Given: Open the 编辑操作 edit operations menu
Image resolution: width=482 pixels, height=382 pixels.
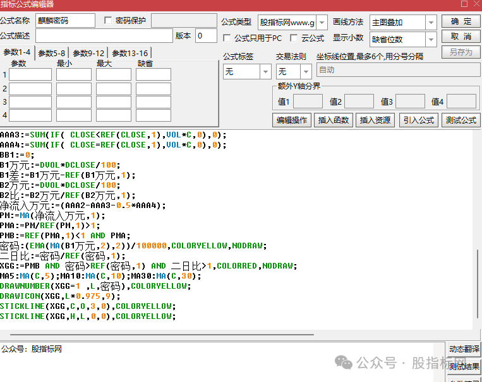Looking at the screenshot, I should pos(291,120).
